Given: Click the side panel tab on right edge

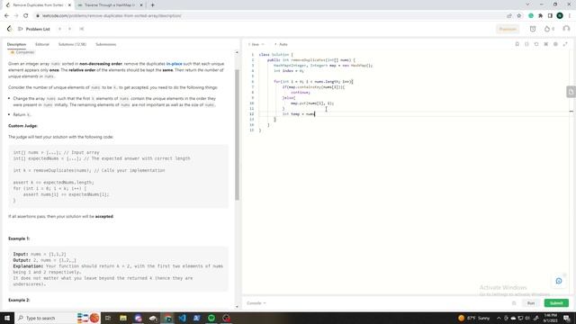Looking at the screenshot, I should point(571,92).
